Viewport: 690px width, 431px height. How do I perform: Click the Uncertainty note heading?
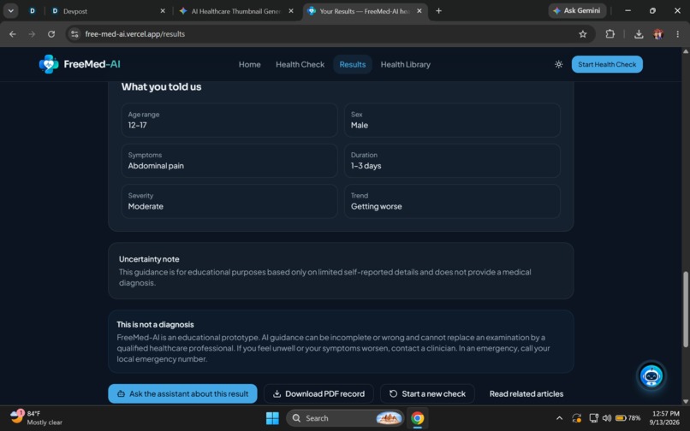pyautogui.click(x=149, y=259)
